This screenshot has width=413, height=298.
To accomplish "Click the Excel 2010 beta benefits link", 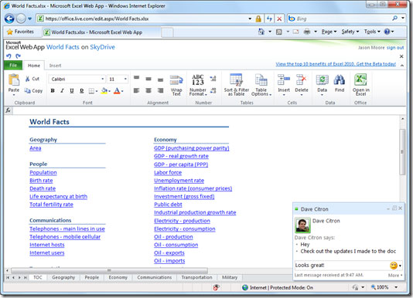I will pos(336,64).
